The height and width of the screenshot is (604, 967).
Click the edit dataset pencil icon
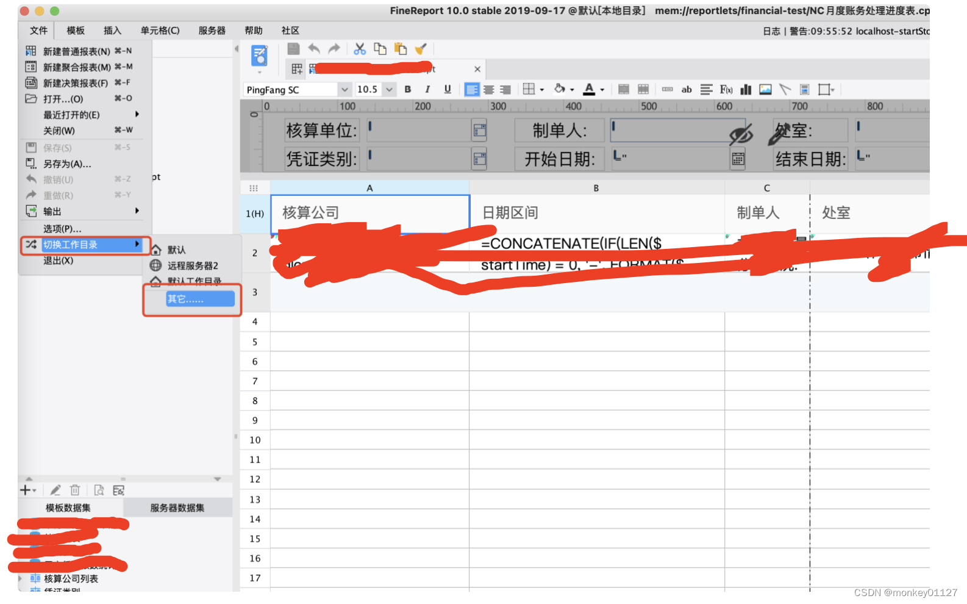[x=55, y=491]
